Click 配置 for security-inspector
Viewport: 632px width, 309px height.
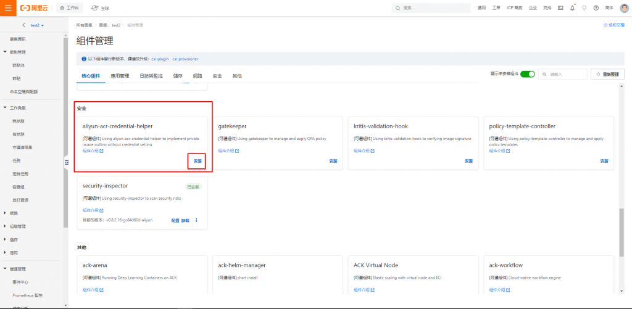pyautogui.click(x=175, y=220)
